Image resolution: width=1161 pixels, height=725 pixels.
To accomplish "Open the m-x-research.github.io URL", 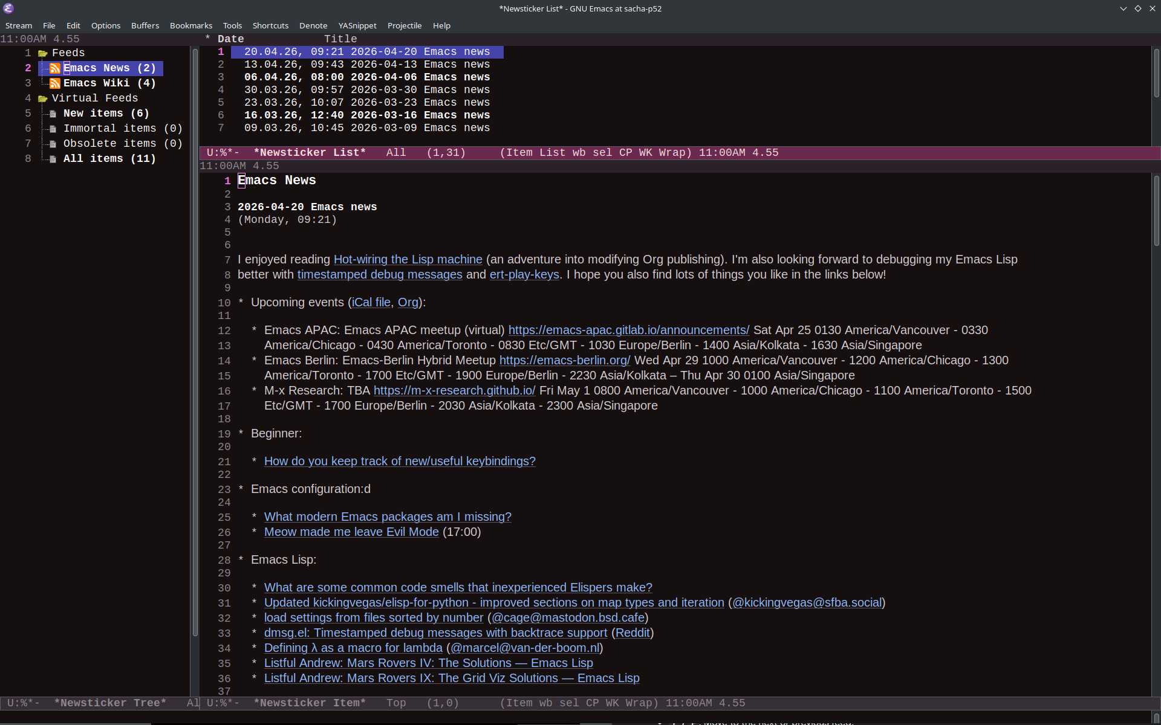I will pyautogui.click(x=455, y=391).
